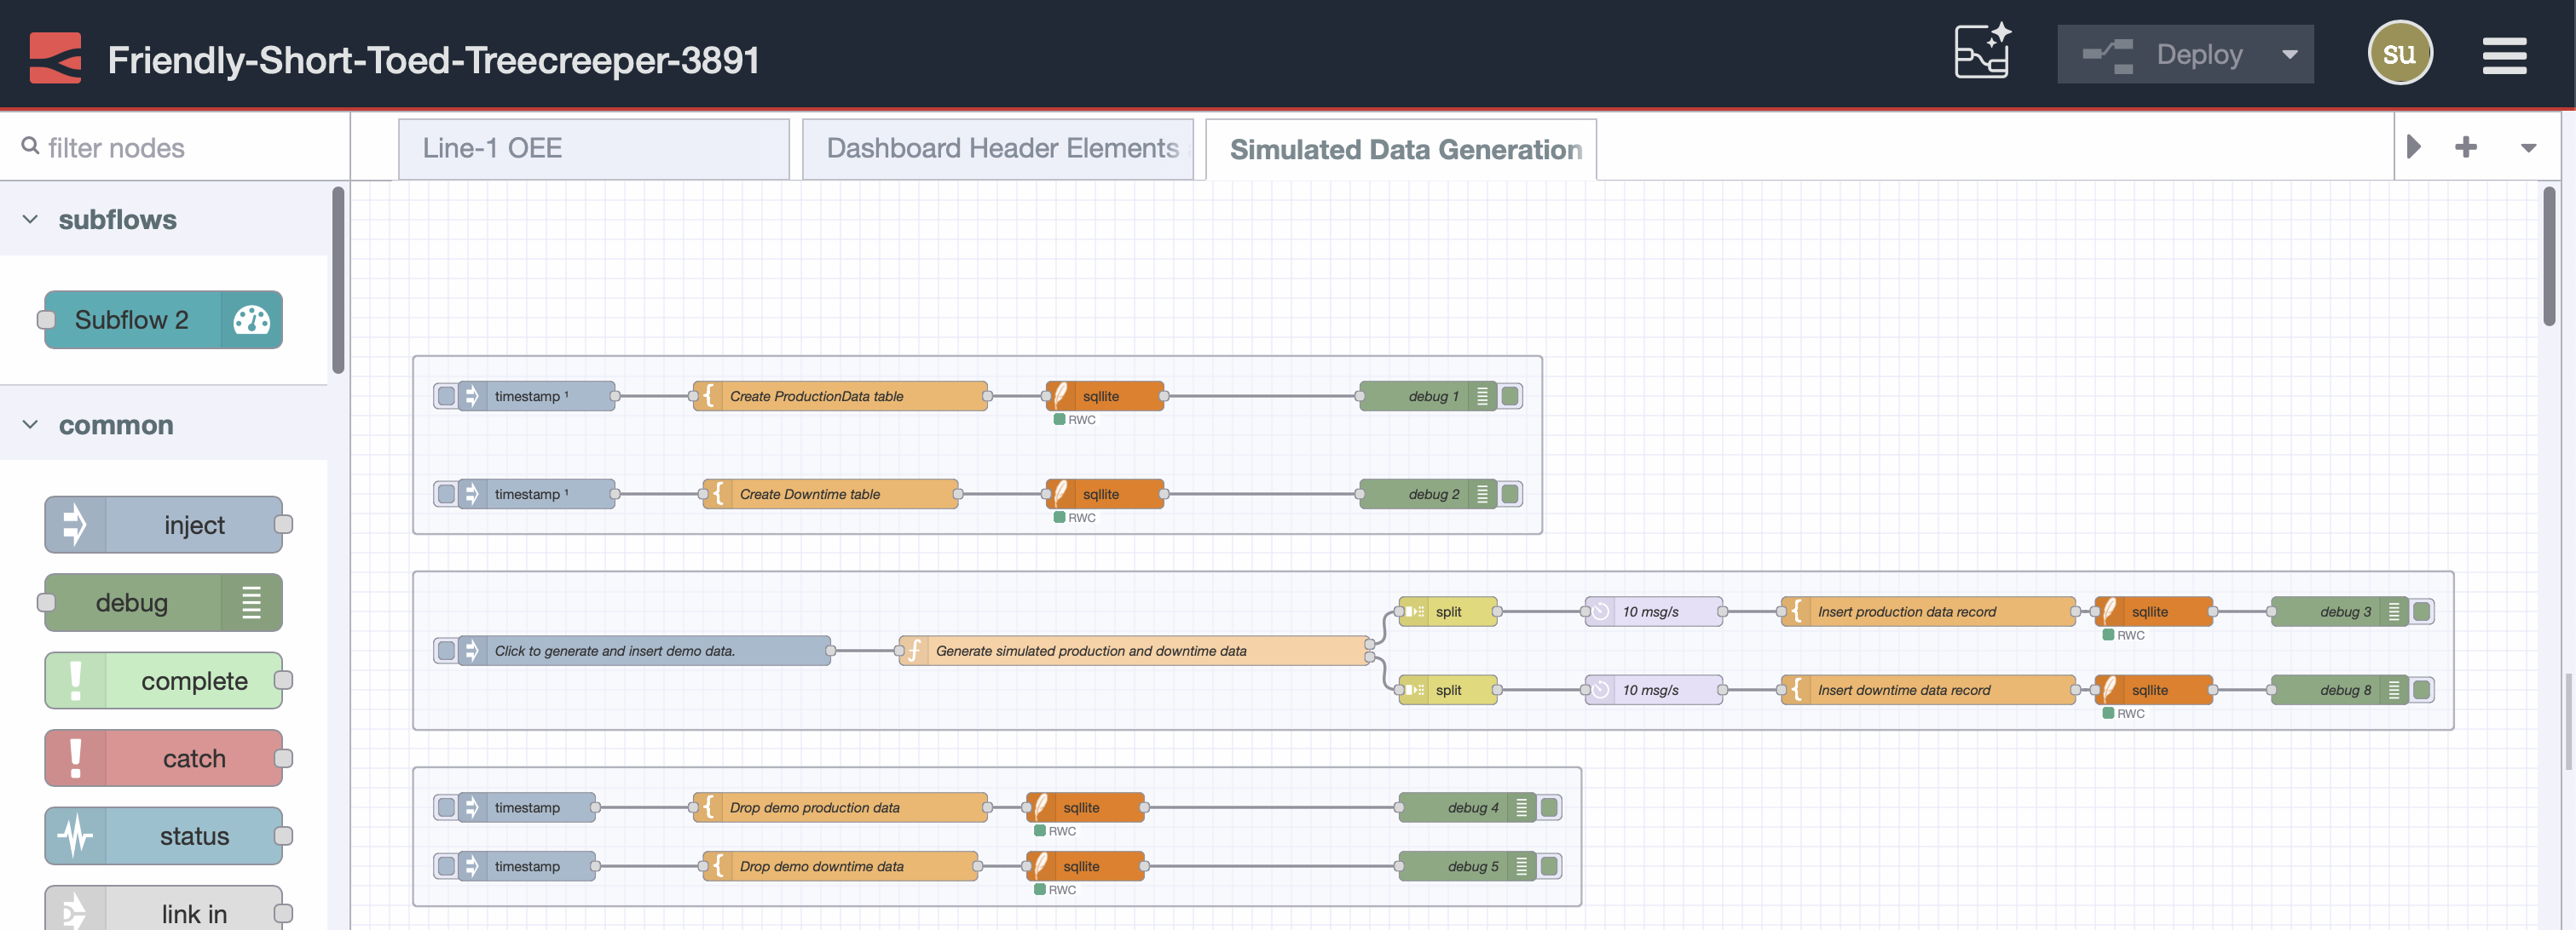The width and height of the screenshot is (2576, 930).
Task: Add a new flow tab
Action: [x=2465, y=146]
